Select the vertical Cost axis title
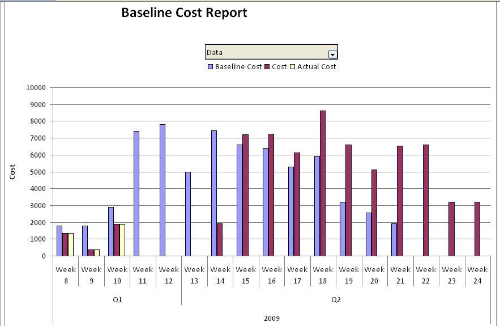 pyautogui.click(x=12, y=172)
